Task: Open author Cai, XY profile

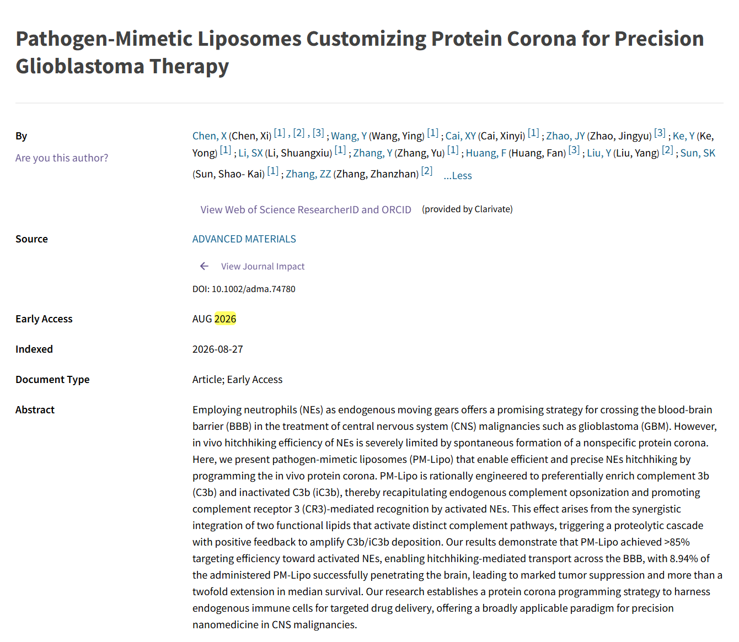Action: point(460,136)
